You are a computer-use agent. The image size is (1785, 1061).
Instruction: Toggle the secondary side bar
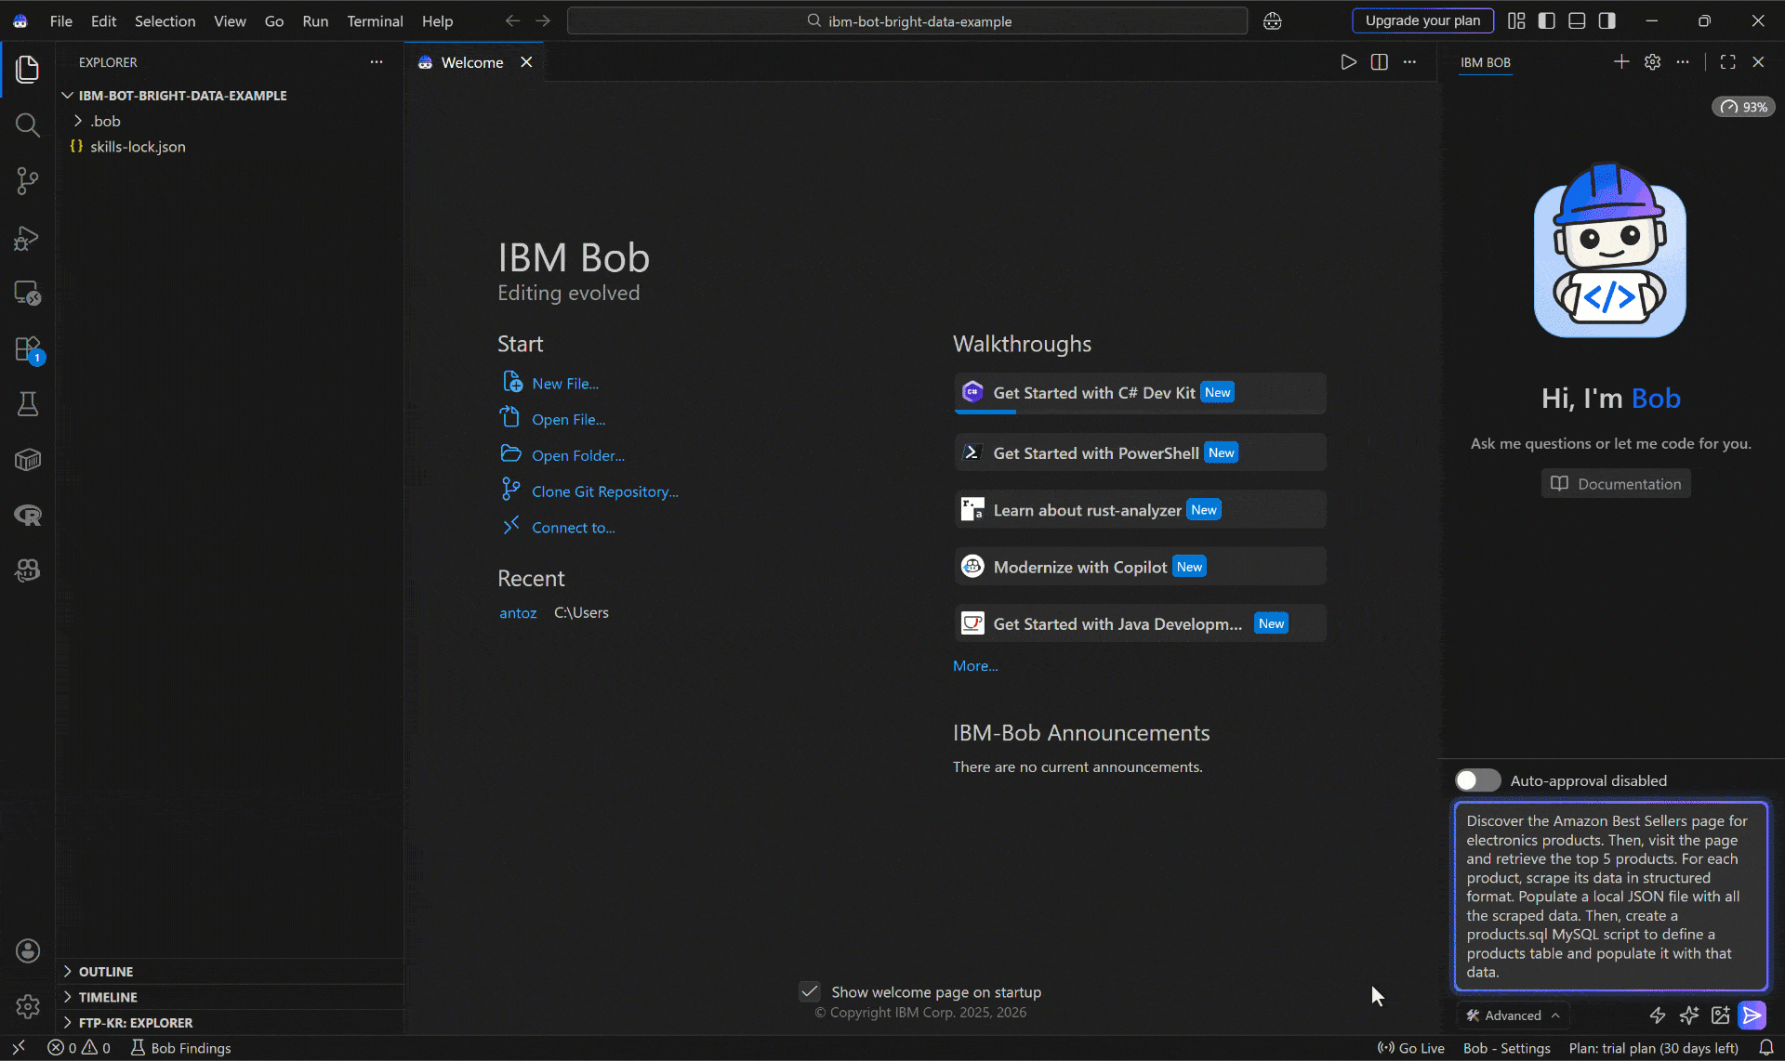1607,20
